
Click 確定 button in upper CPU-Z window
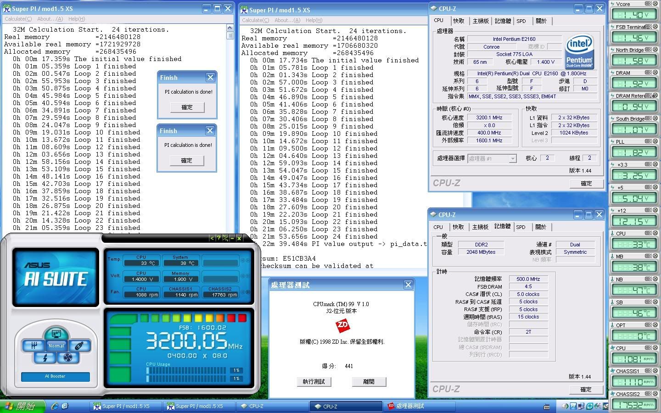coord(586,183)
